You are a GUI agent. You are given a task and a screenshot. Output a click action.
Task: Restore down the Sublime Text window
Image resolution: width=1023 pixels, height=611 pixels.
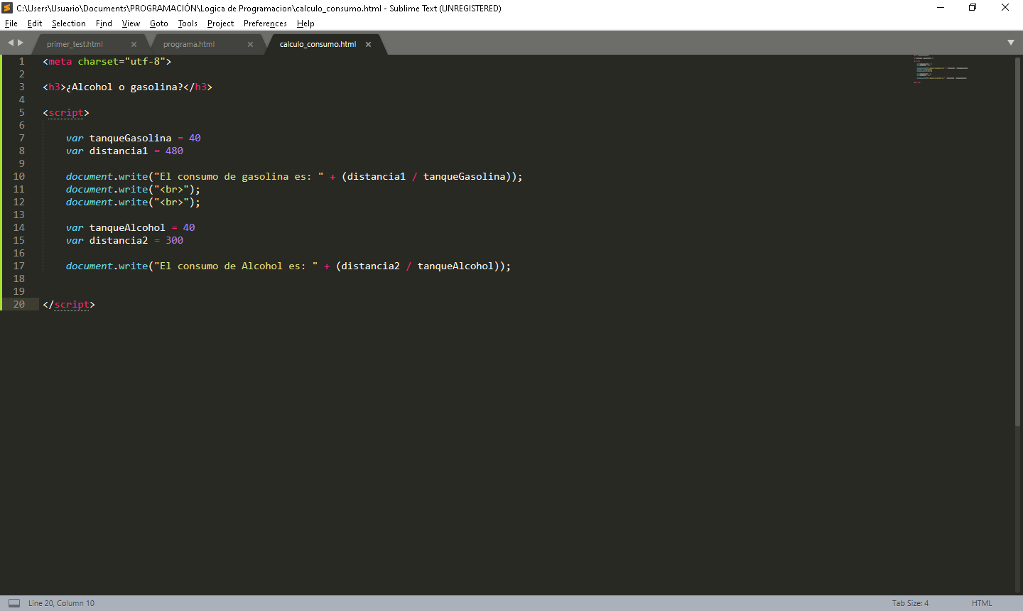(x=973, y=8)
